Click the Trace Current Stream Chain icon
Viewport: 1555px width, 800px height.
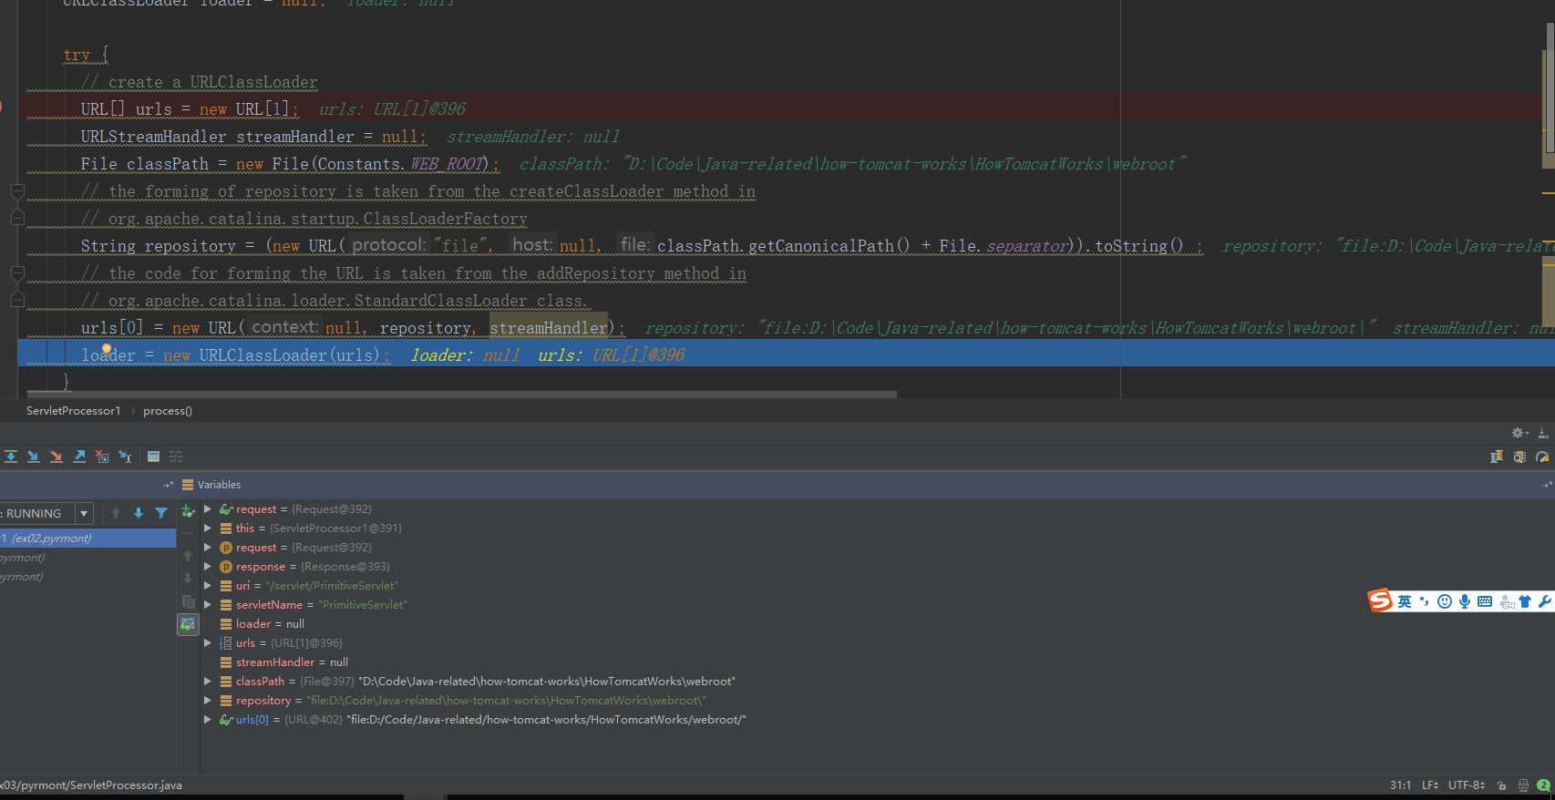pos(176,456)
